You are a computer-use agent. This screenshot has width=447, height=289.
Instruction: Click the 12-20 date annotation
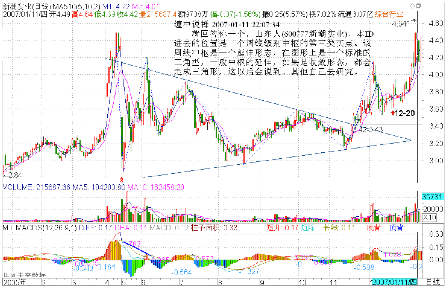pyautogui.click(x=405, y=113)
